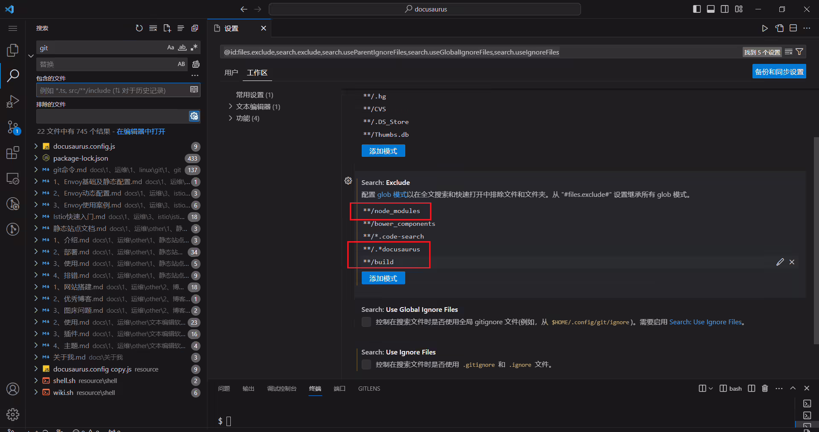Open the Accounts menu
This screenshot has width=819, height=432.
click(x=13, y=389)
